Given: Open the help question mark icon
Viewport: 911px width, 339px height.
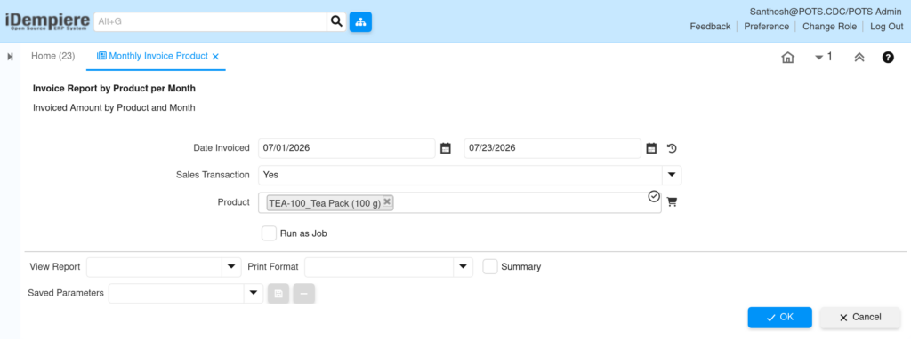Looking at the screenshot, I should 888,58.
